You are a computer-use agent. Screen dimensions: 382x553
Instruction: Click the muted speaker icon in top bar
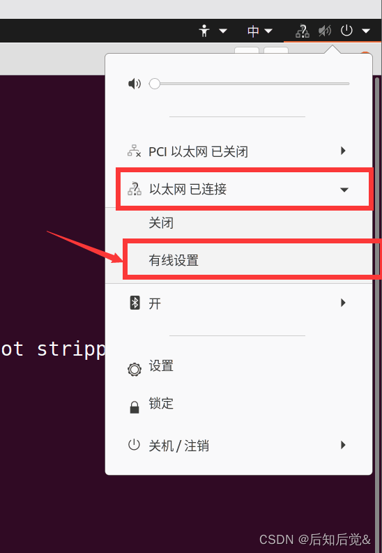point(325,31)
